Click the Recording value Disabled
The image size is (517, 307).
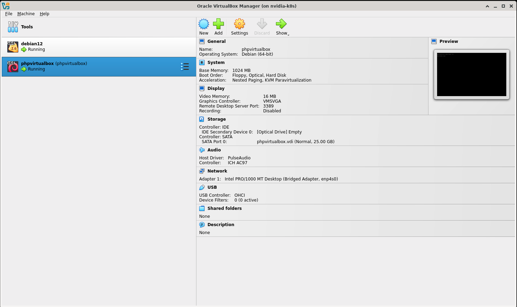click(x=272, y=111)
